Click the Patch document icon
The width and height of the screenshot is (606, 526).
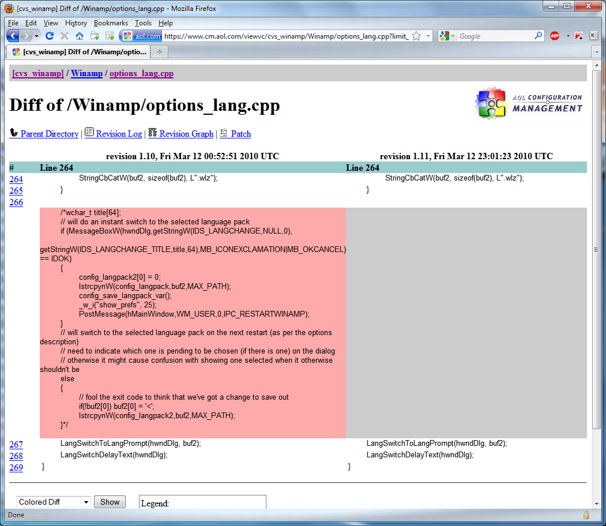[223, 133]
